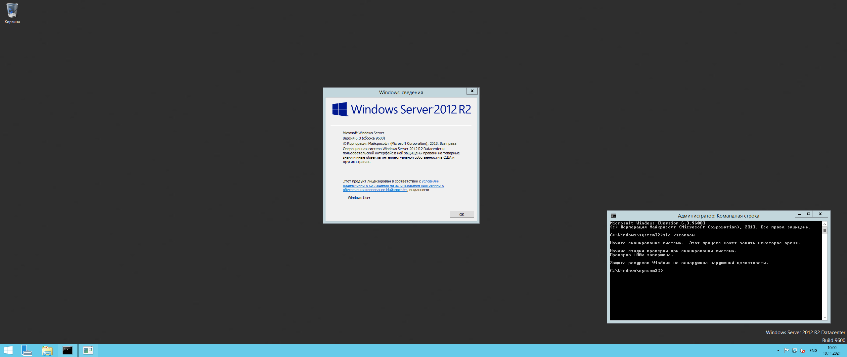Click the 'Microsoft Windows [Version 6.3.9600]' line
Screen dimensions: 847x357
click(x=658, y=223)
